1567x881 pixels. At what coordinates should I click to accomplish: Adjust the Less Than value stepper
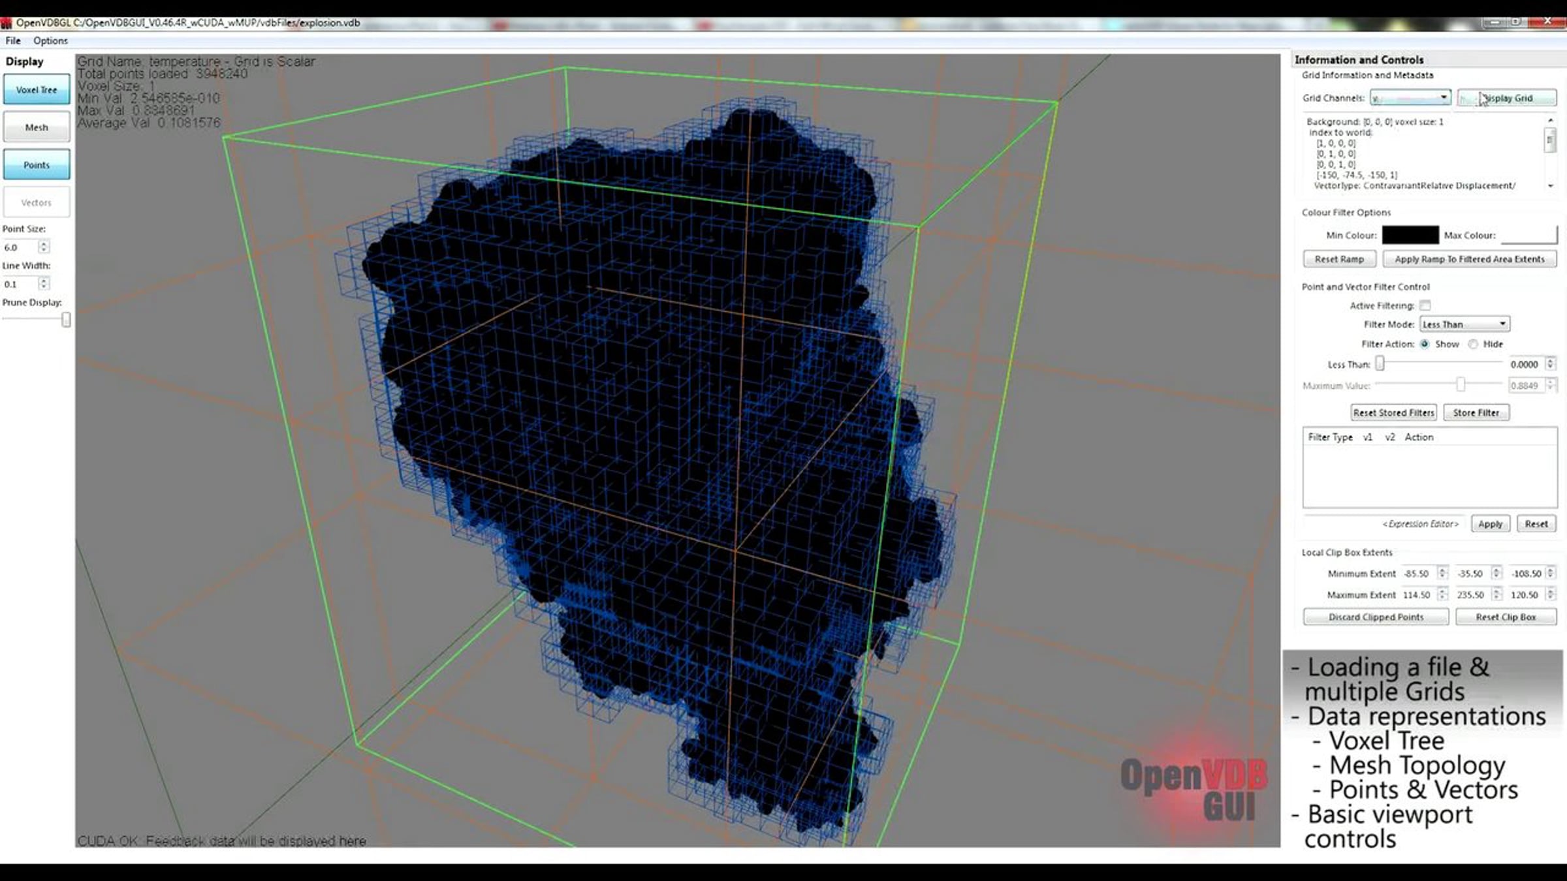1551,365
